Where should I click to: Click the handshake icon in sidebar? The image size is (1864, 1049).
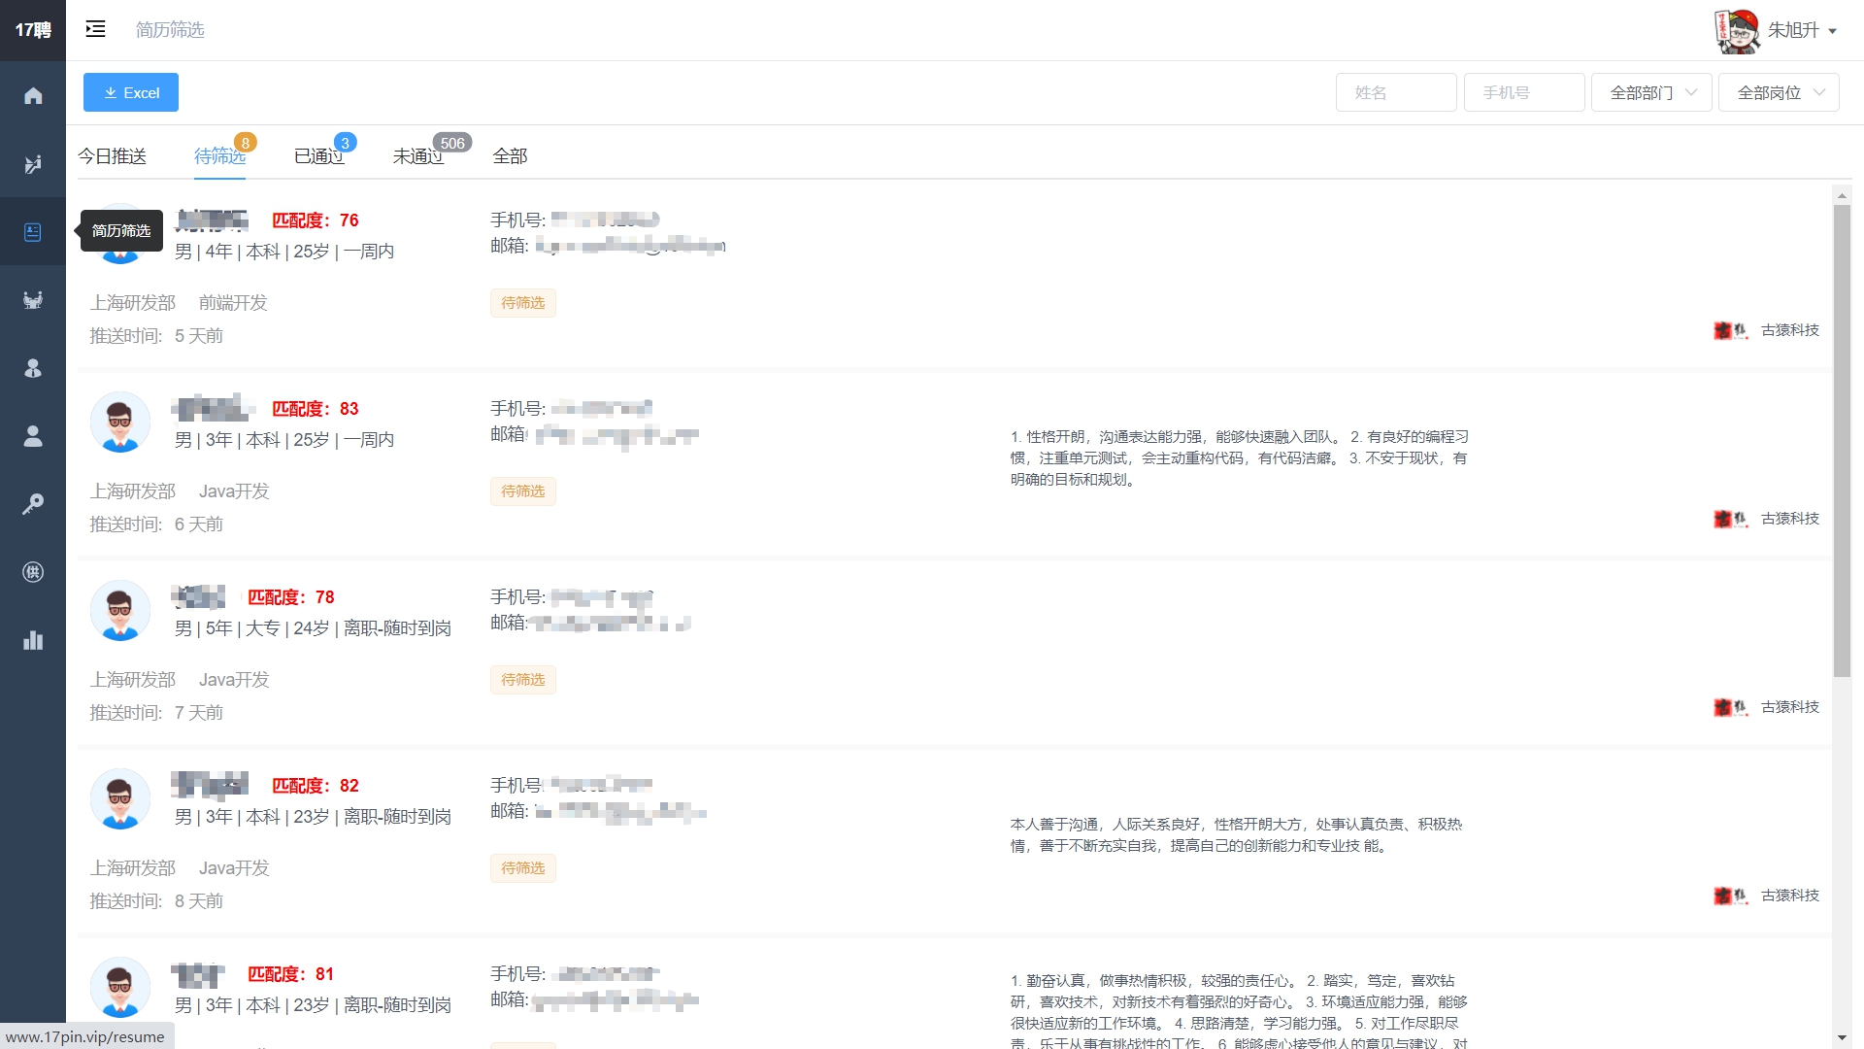click(33, 300)
